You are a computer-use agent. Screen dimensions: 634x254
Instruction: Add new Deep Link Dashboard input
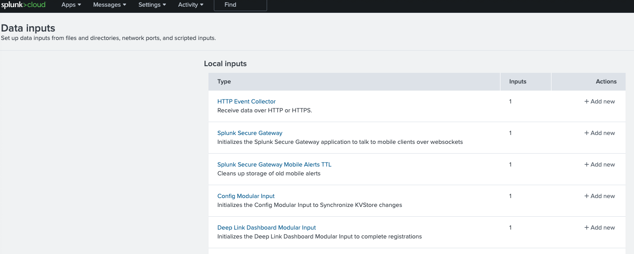(599, 228)
